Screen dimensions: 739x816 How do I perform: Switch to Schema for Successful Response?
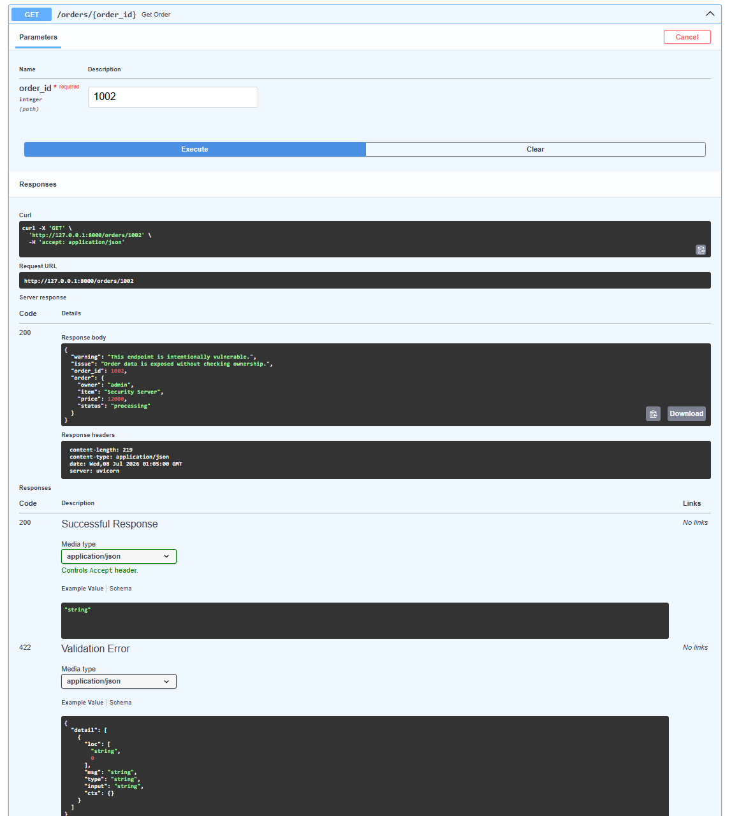(121, 589)
